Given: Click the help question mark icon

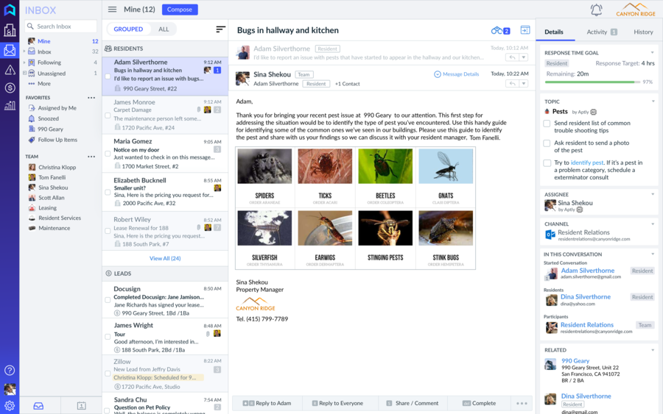Looking at the screenshot, I should pos(10,371).
